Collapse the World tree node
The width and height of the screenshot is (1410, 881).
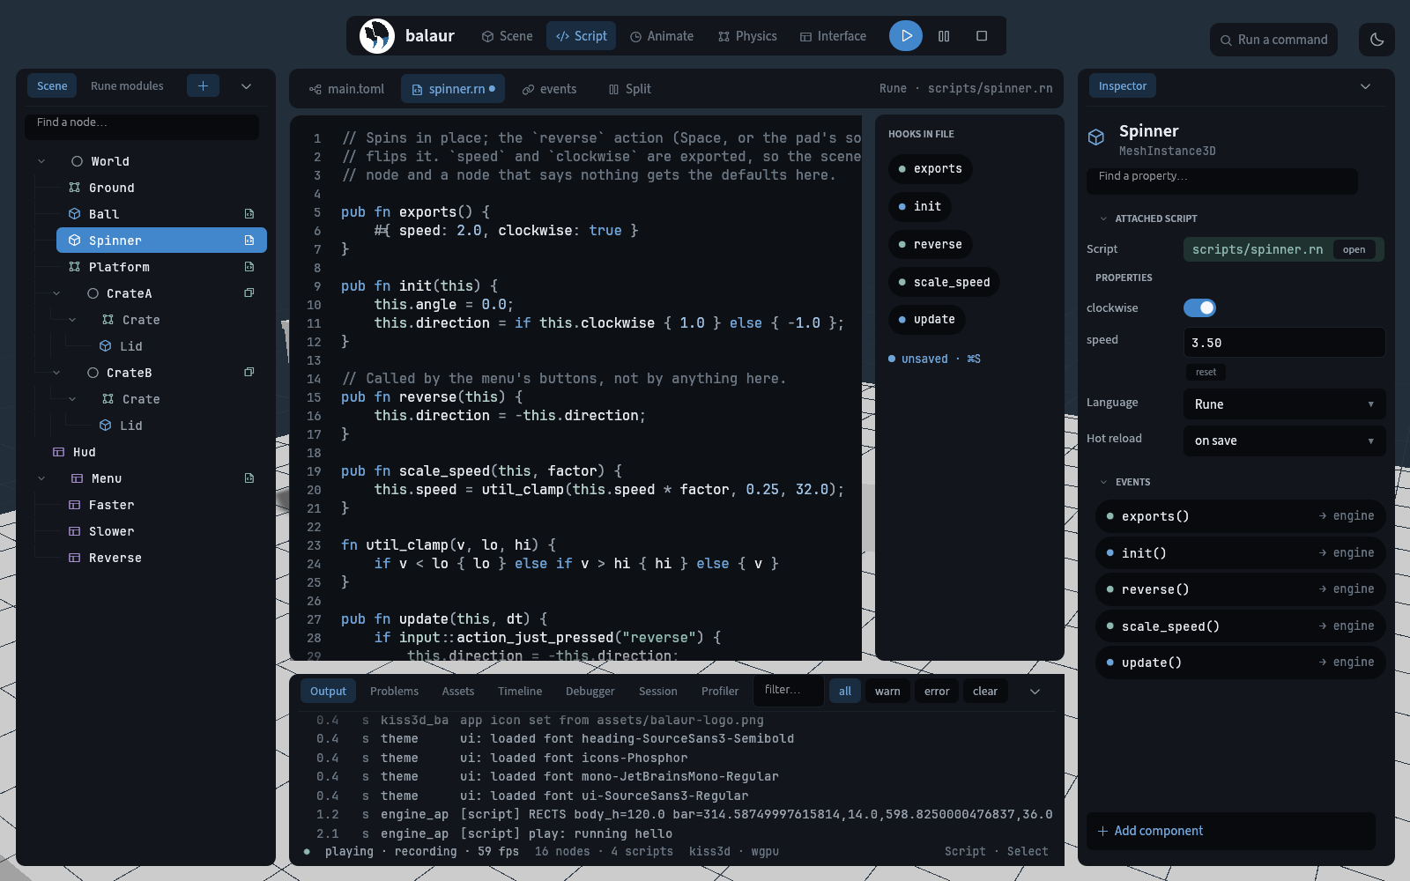coord(41,161)
